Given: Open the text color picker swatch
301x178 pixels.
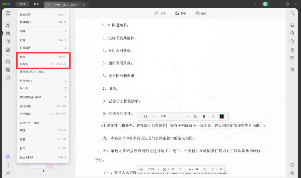Looking at the screenshot, I should 222,116.
